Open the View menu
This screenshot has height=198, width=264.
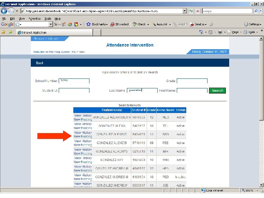coord(22,19)
